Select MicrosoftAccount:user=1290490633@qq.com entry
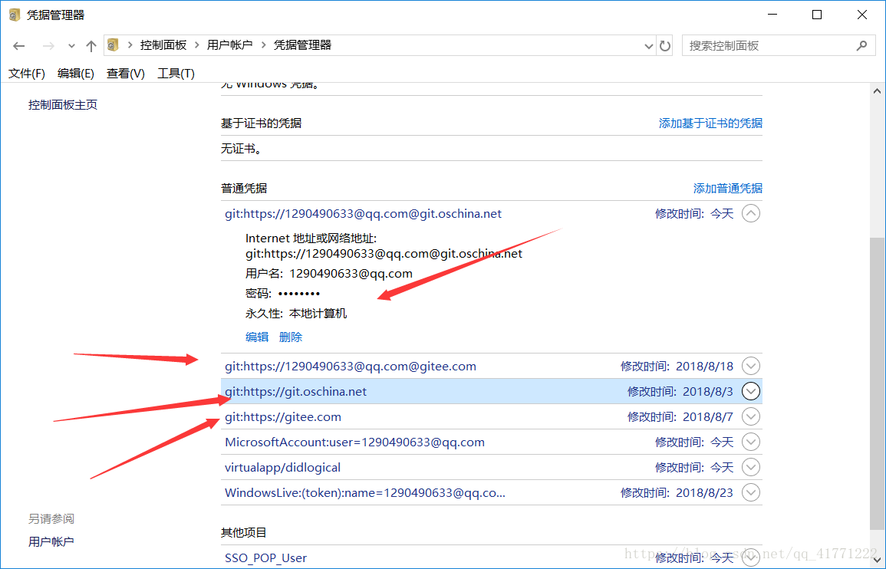 (355, 442)
